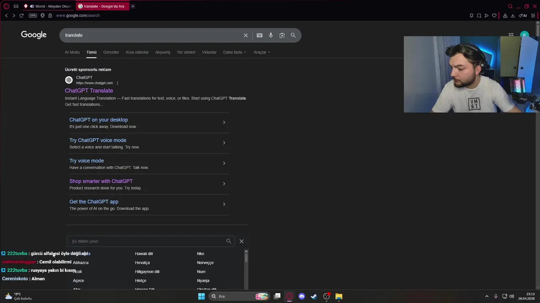The image size is (540, 303).
Task: Click the address bar URL
Action: [x=78, y=16]
